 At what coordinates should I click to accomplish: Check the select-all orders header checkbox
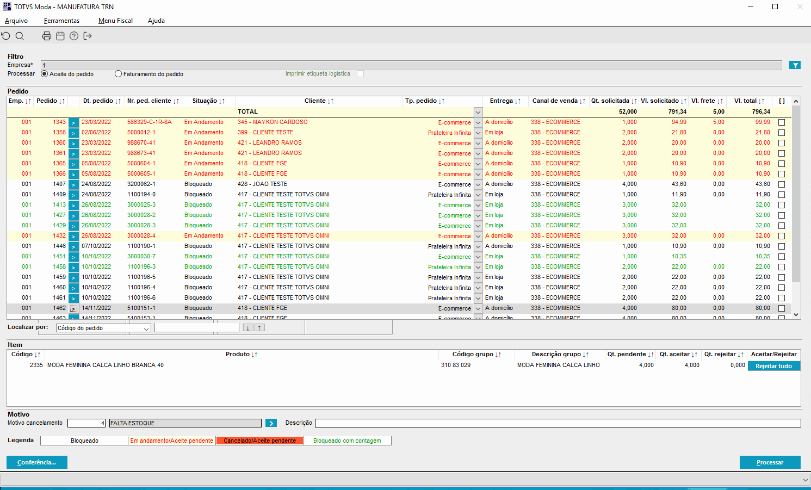click(782, 101)
